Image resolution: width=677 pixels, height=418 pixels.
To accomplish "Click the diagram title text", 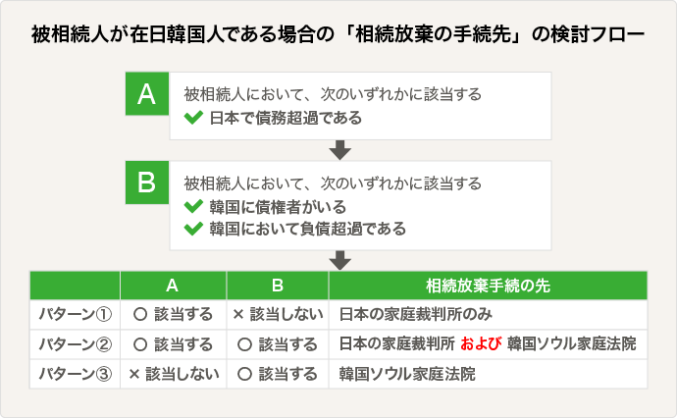I will coord(338,34).
